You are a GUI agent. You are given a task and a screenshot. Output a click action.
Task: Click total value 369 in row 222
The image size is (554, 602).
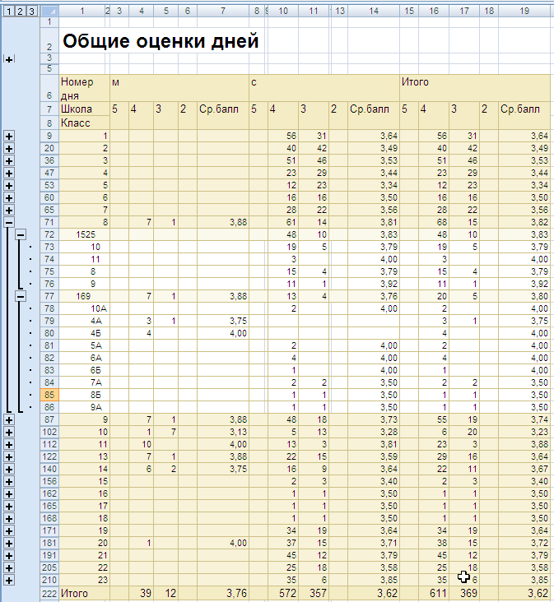click(464, 594)
